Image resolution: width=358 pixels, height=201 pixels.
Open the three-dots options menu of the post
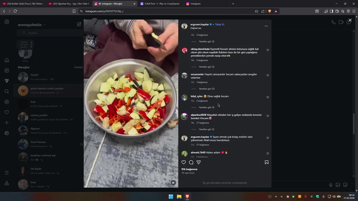pyautogui.click(x=266, y=26)
